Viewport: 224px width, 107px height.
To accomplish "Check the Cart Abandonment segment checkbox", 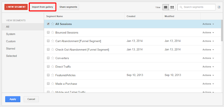I will (x=48, y=41).
